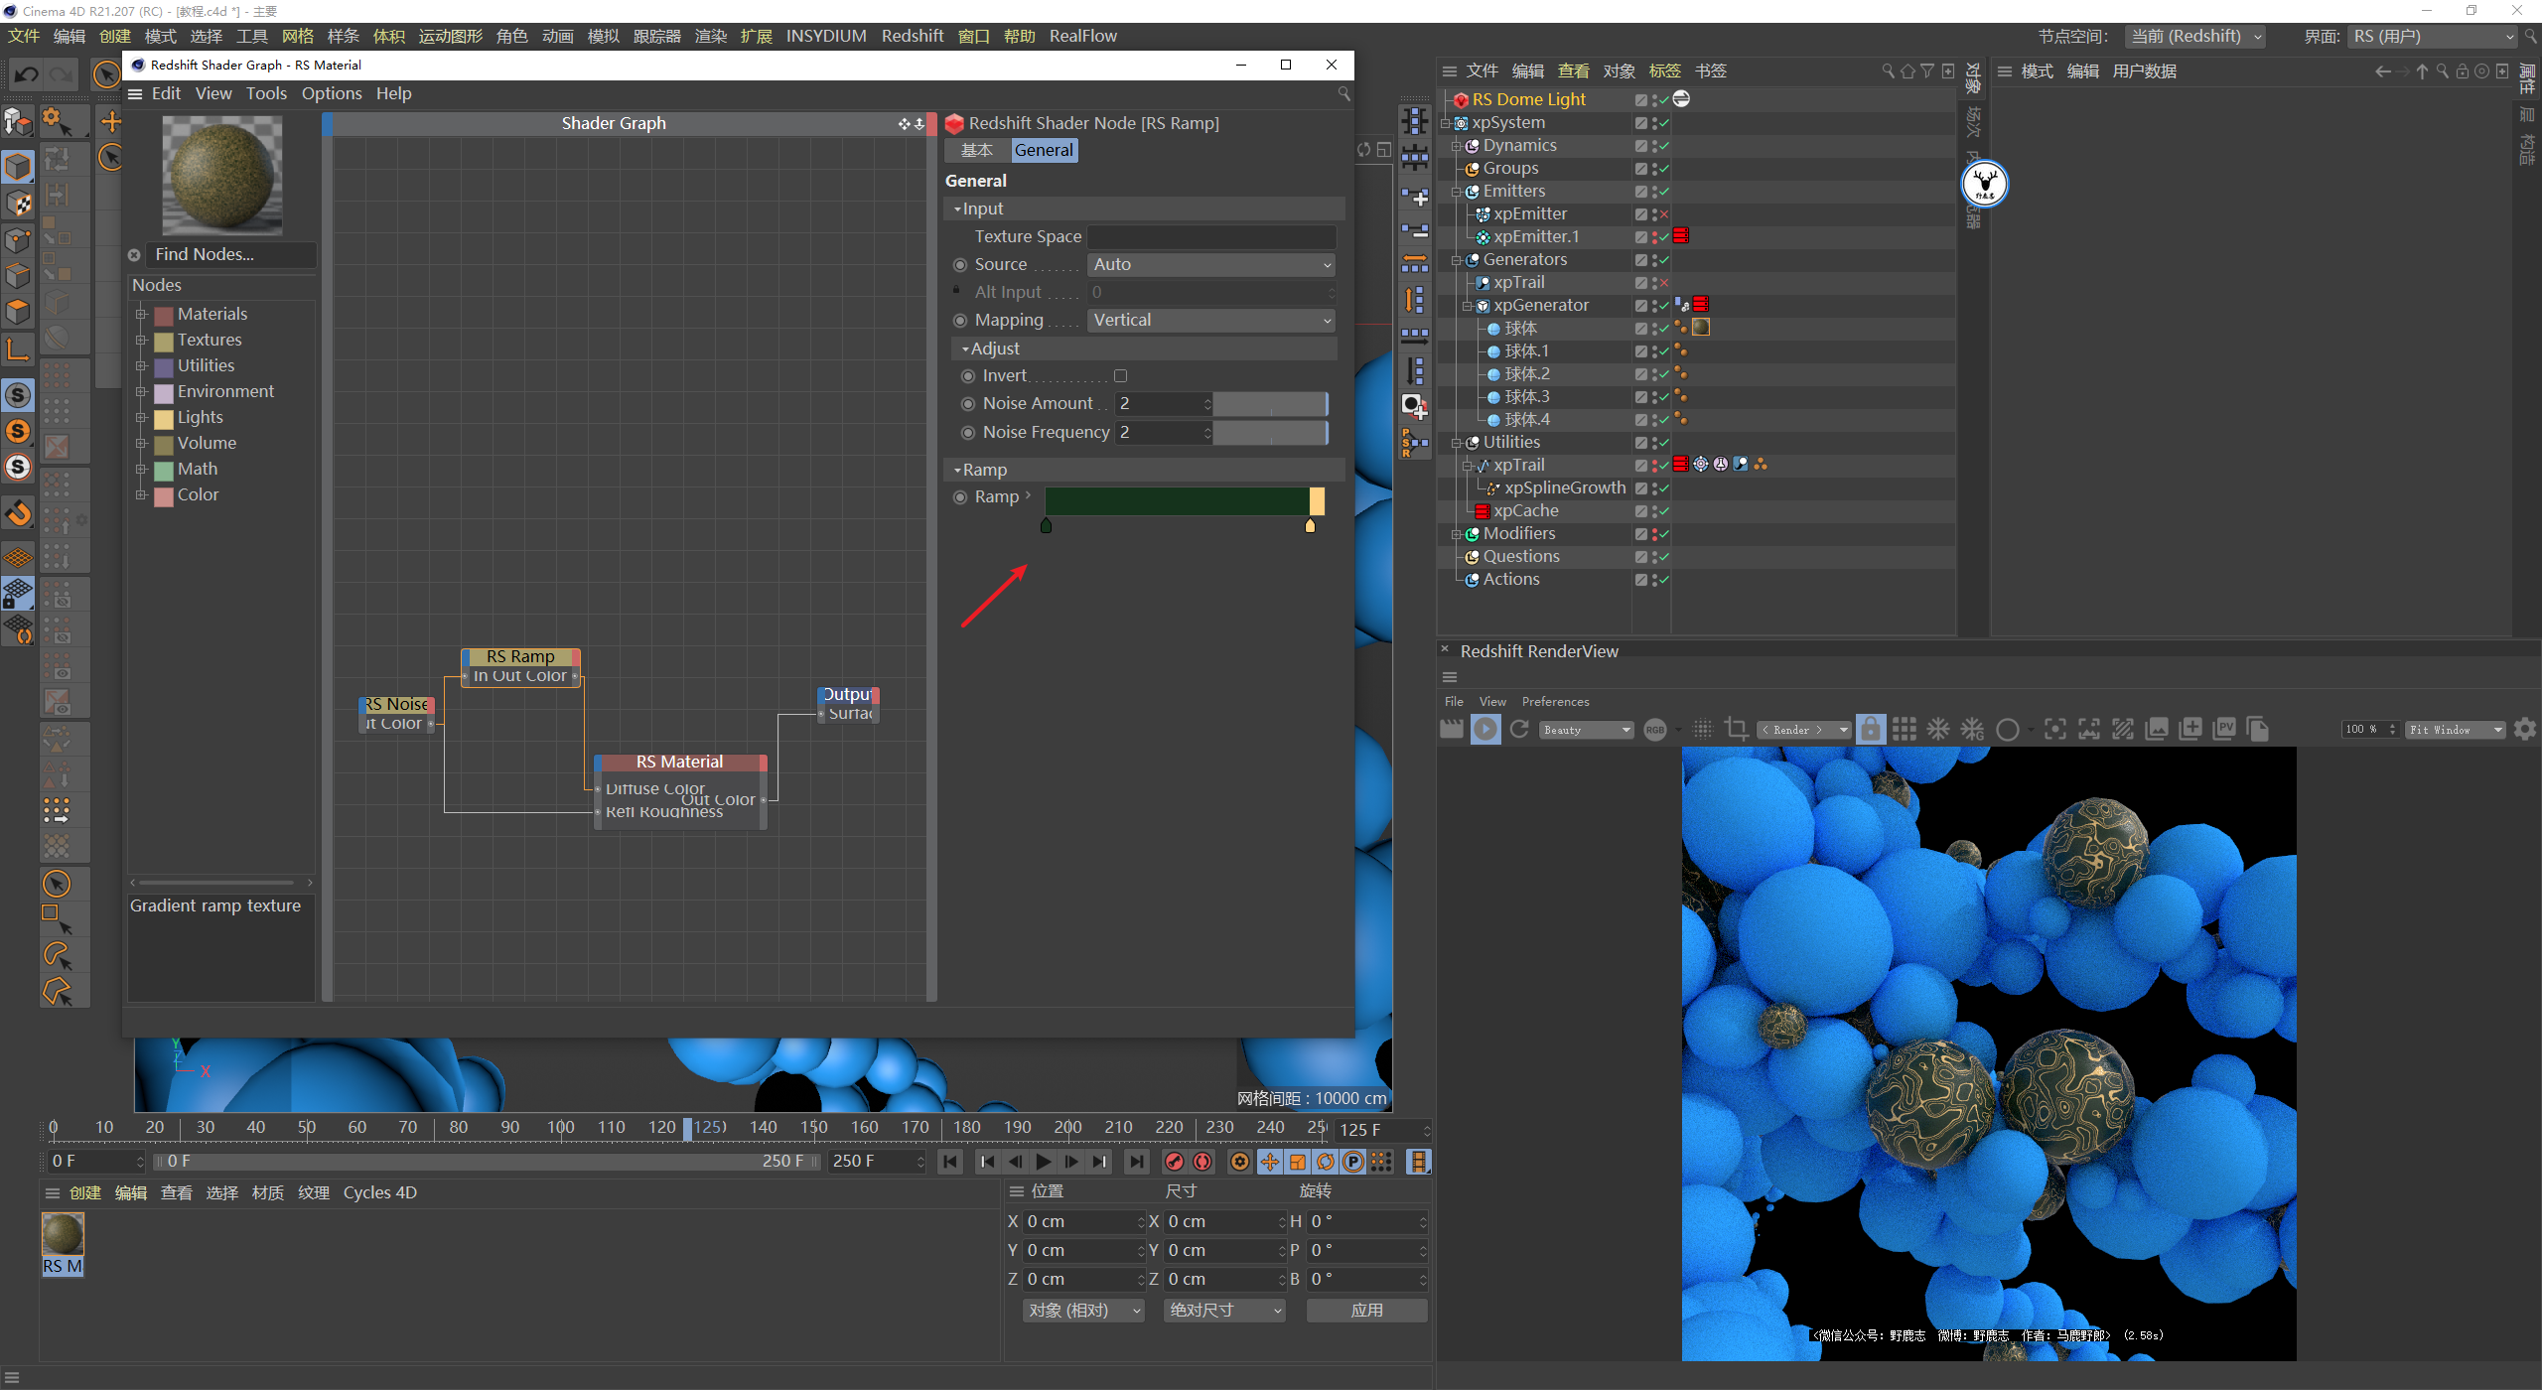
Task: Click the PV picture viewer icon
Action: coord(2224,730)
